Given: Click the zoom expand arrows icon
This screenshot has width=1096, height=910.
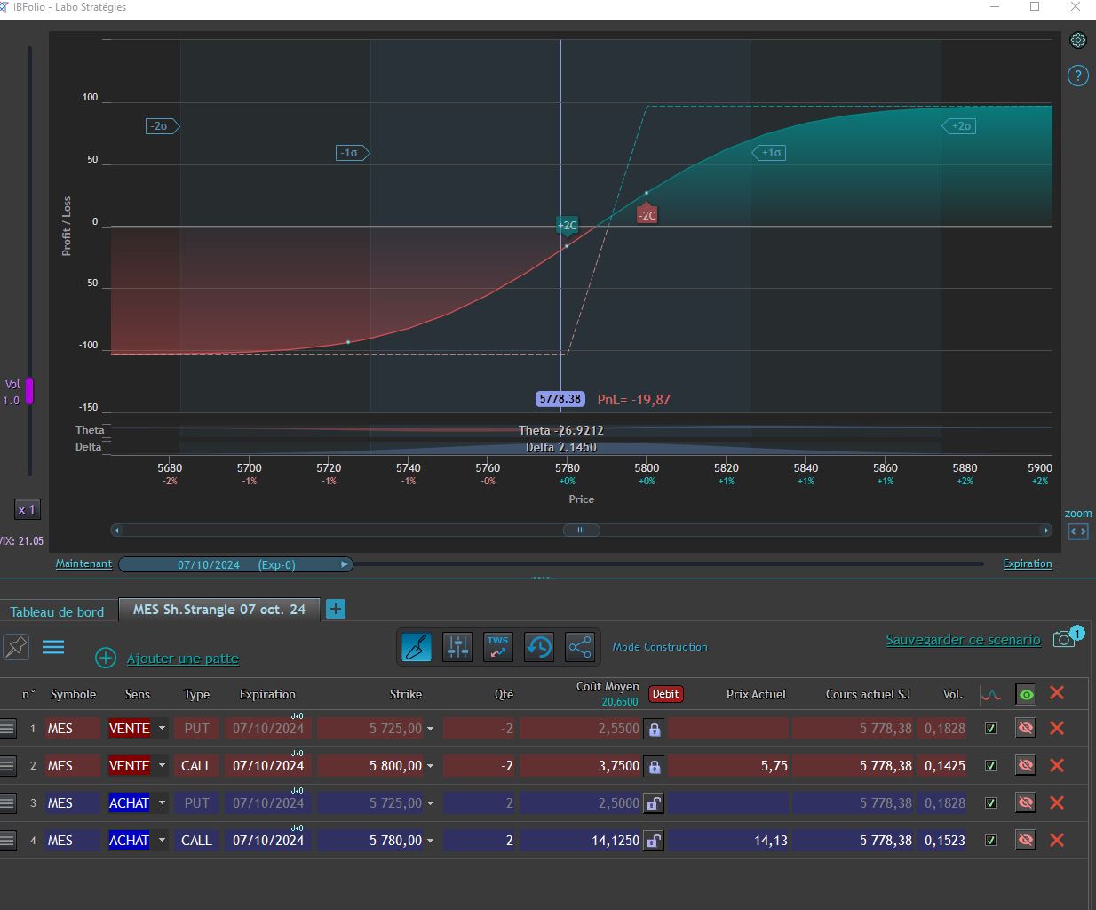Looking at the screenshot, I should [x=1077, y=531].
